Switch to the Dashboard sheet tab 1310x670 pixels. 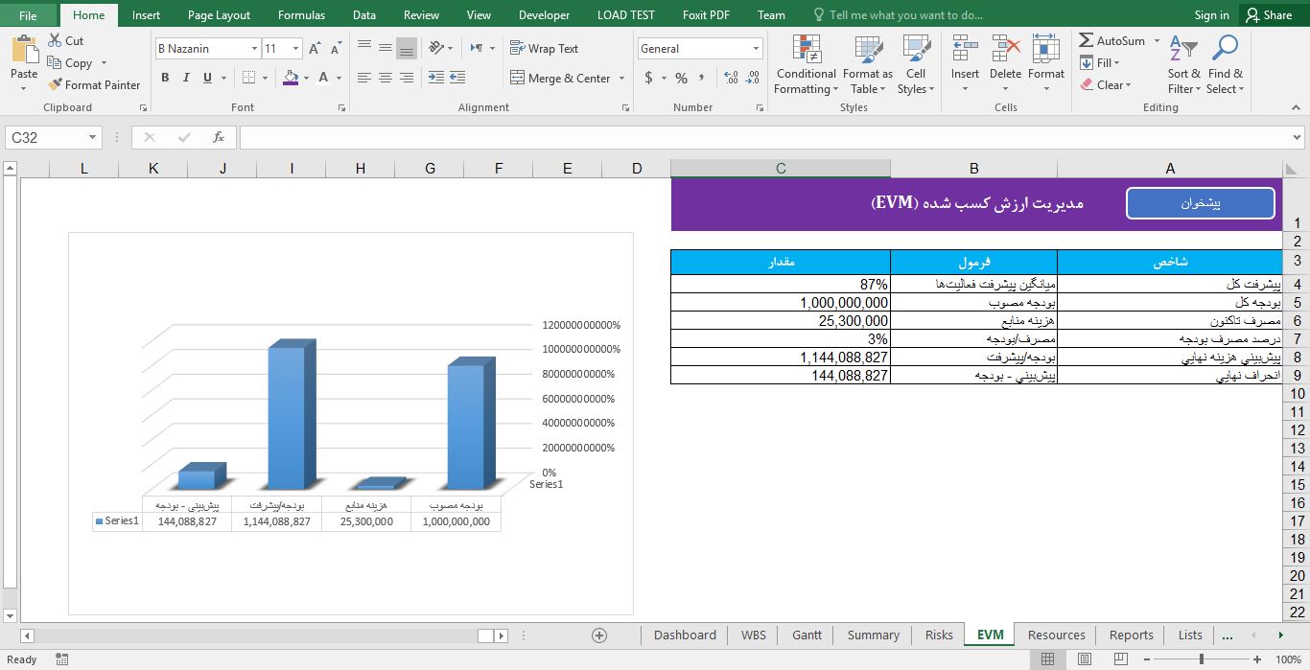click(x=685, y=635)
